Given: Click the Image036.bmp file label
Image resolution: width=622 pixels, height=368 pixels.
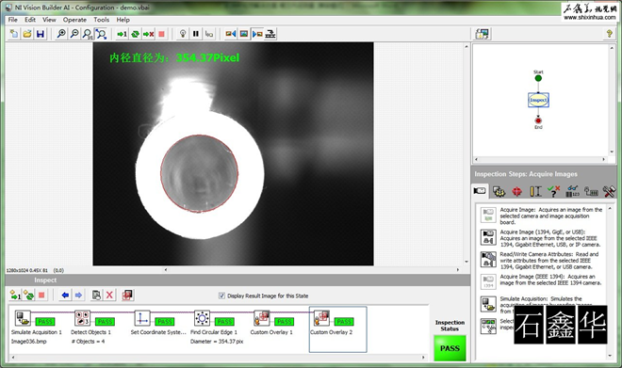Looking at the screenshot, I should click(x=28, y=342).
